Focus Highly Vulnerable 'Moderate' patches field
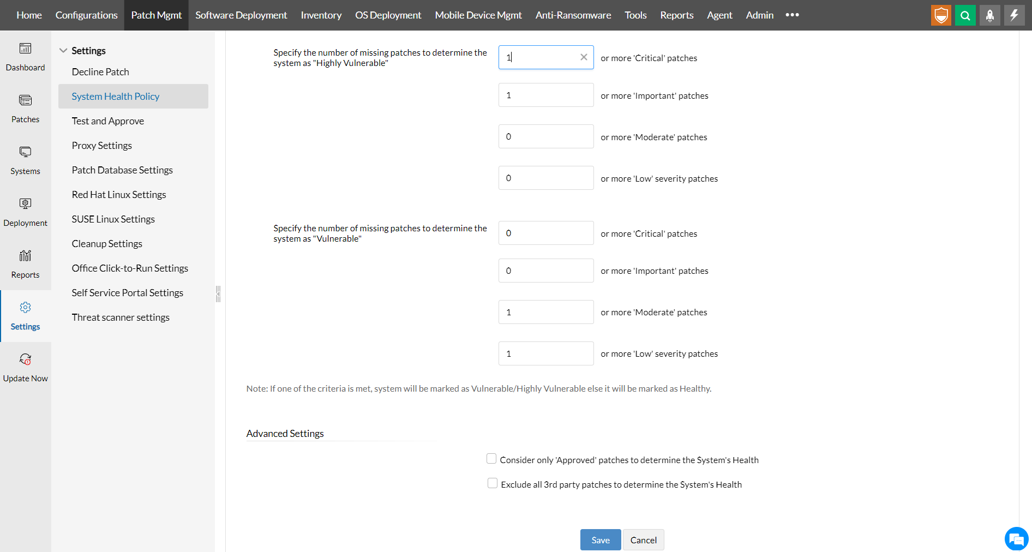The width and height of the screenshot is (1032, 552). tap(546, 136)
